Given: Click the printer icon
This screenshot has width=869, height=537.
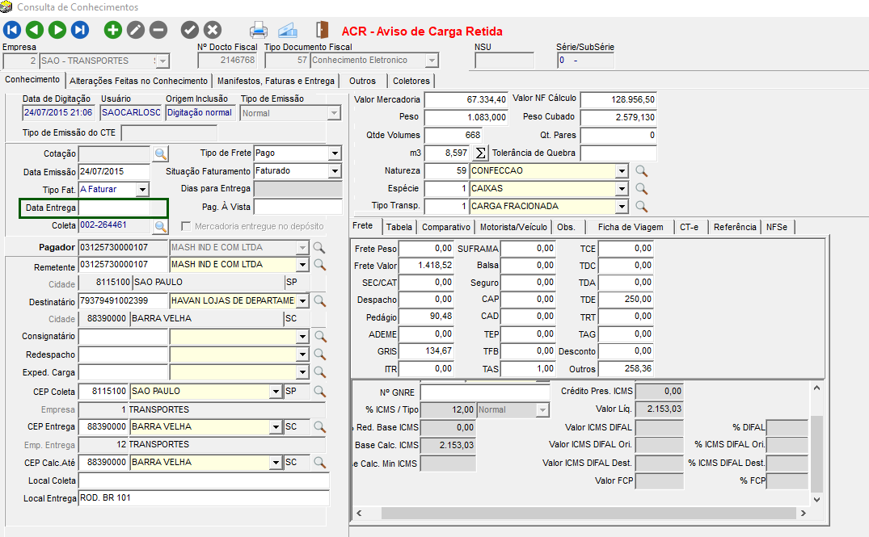Looking at the screenshot, I should (259, 31).
